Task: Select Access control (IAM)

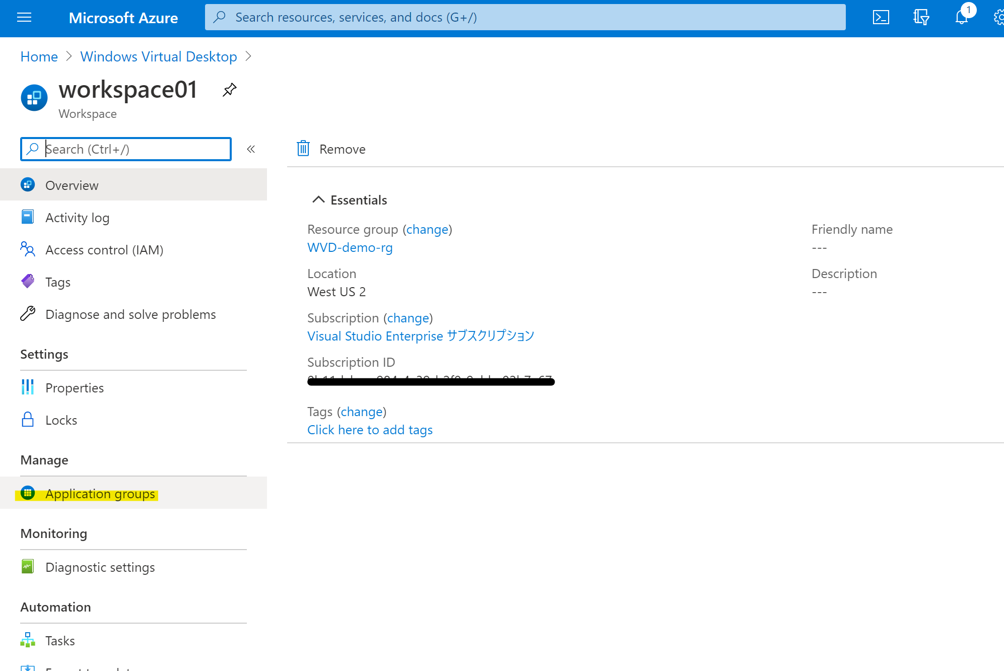Action: pos(104,249)
